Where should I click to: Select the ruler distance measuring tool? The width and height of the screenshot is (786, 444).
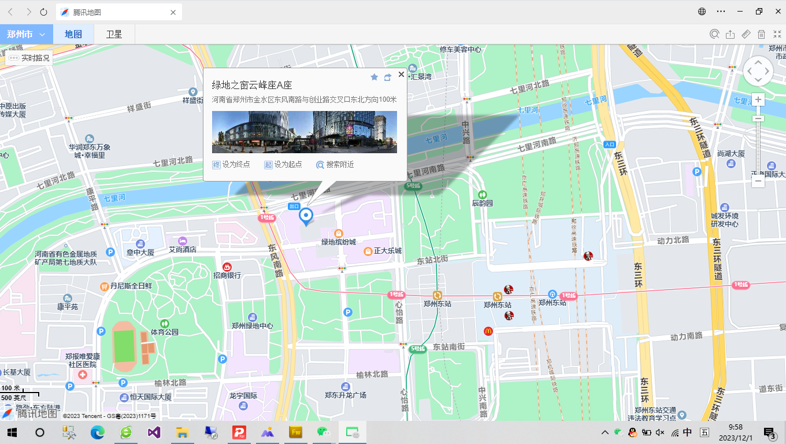[746, 34]
